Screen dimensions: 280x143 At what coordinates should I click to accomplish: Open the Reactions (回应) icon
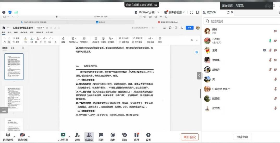pyautogui.click(x=125, y=135)
